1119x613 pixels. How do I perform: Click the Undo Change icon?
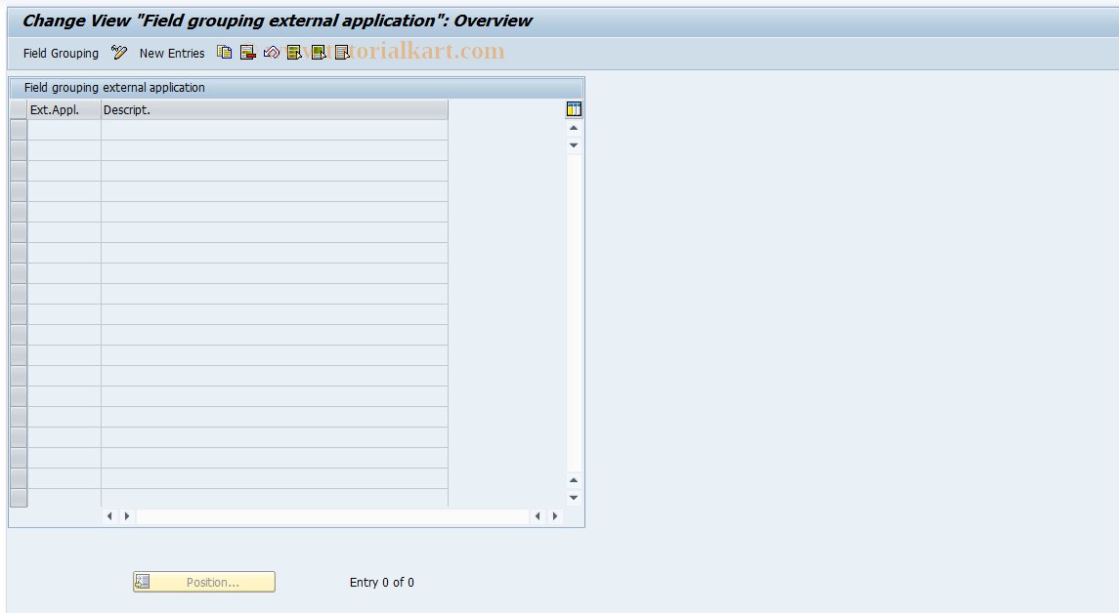[x=271, y=53]
